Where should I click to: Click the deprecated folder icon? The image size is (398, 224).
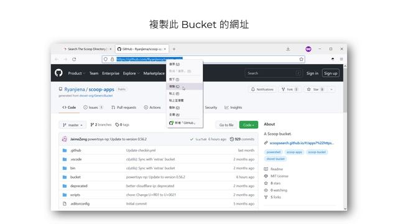tap(65, 186)
